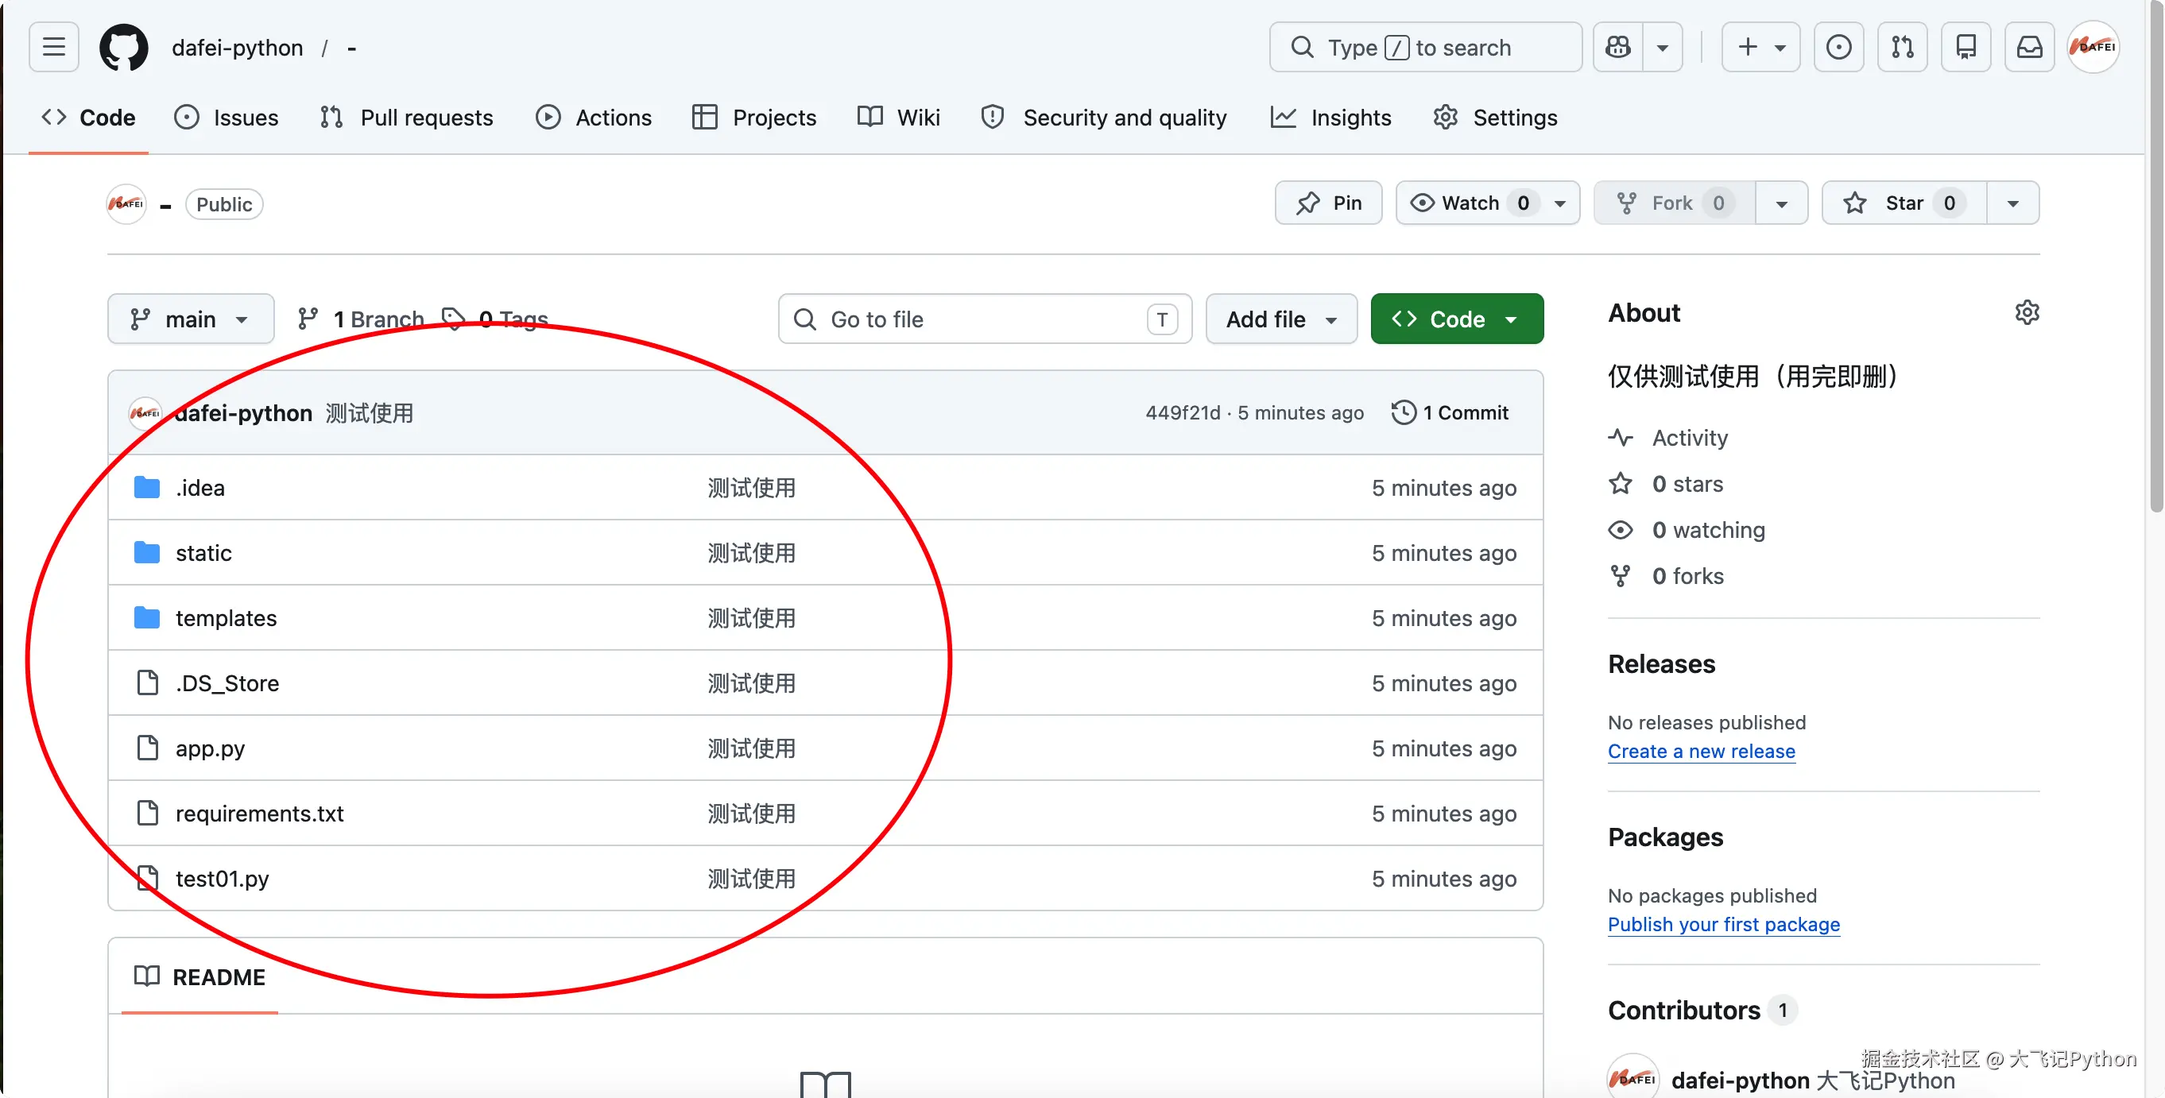Switch to the Pull requests tab

pyautogui.click(x=407, y=117)
